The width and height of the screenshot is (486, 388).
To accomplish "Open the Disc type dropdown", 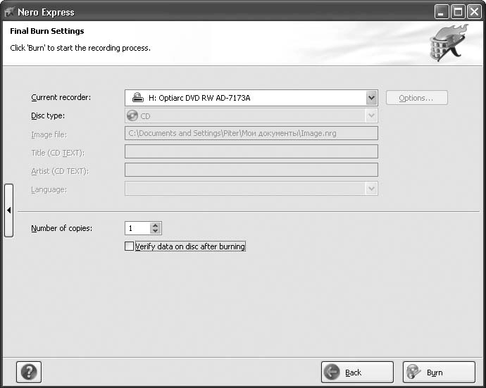I will pyautogui.click(x=372, y=115).
